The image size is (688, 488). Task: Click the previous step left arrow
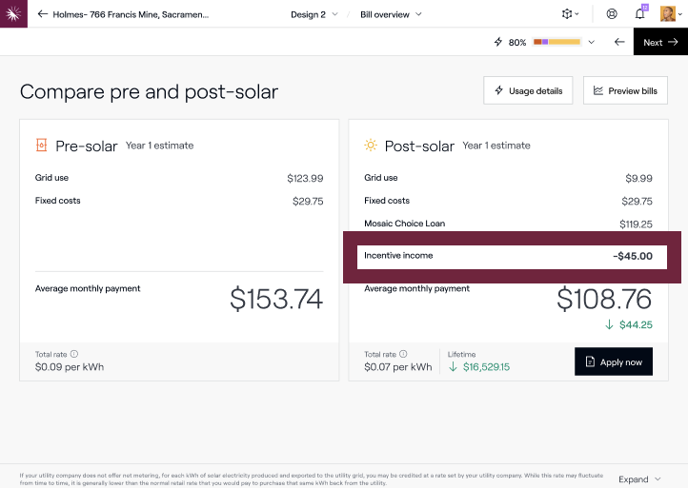(619, 42)
